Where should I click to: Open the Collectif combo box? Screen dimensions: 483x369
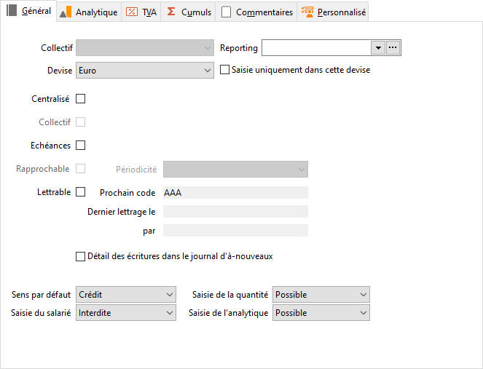145,48
